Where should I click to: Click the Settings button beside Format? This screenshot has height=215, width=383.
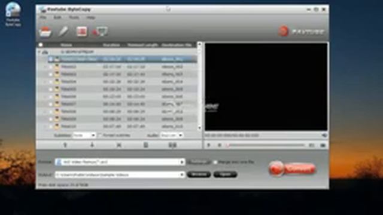(x=199, y=162)
